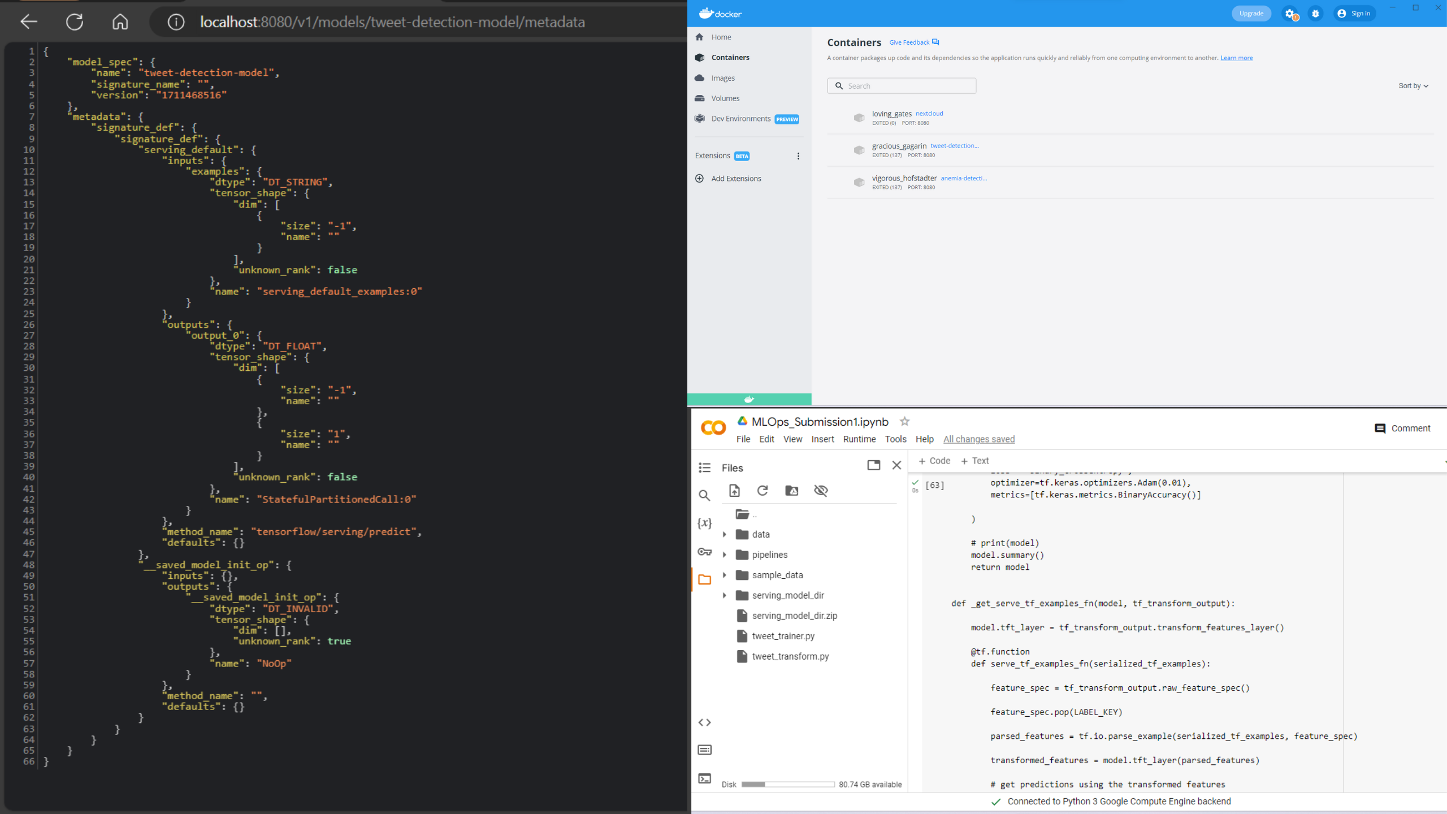Open Variables {x} panel icon

click(x=704, y=523)
